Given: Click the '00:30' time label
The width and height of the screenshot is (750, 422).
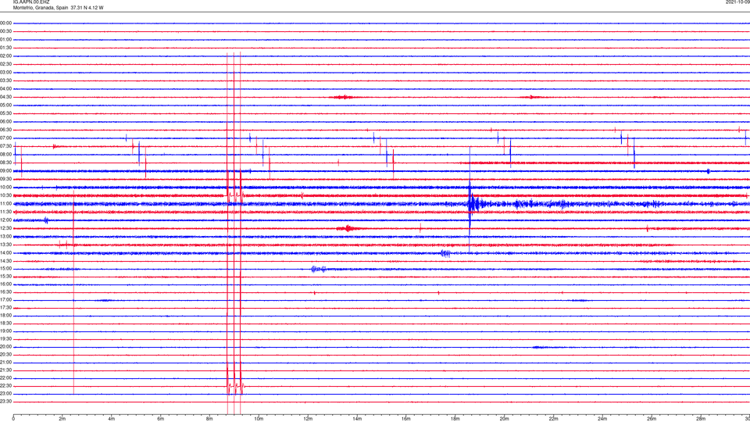Looking at the screenshot, I should [x=6, y=31].
